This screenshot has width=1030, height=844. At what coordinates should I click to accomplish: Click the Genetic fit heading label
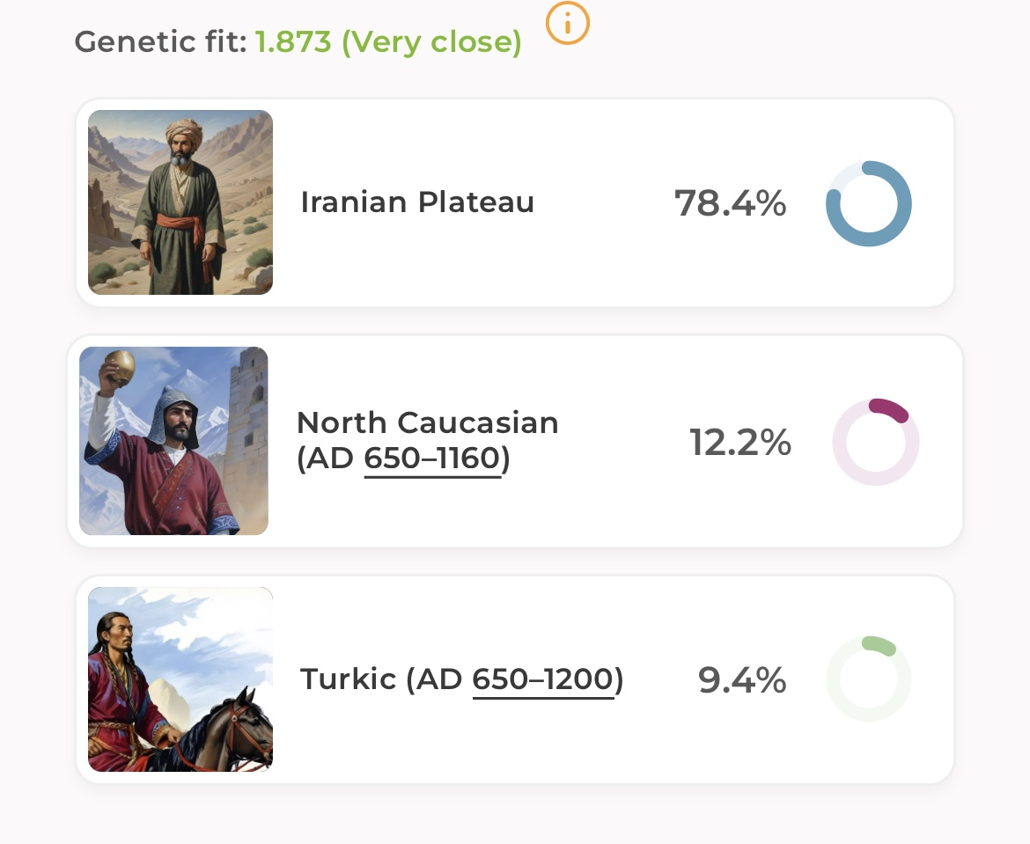click(x=160, y=41)
